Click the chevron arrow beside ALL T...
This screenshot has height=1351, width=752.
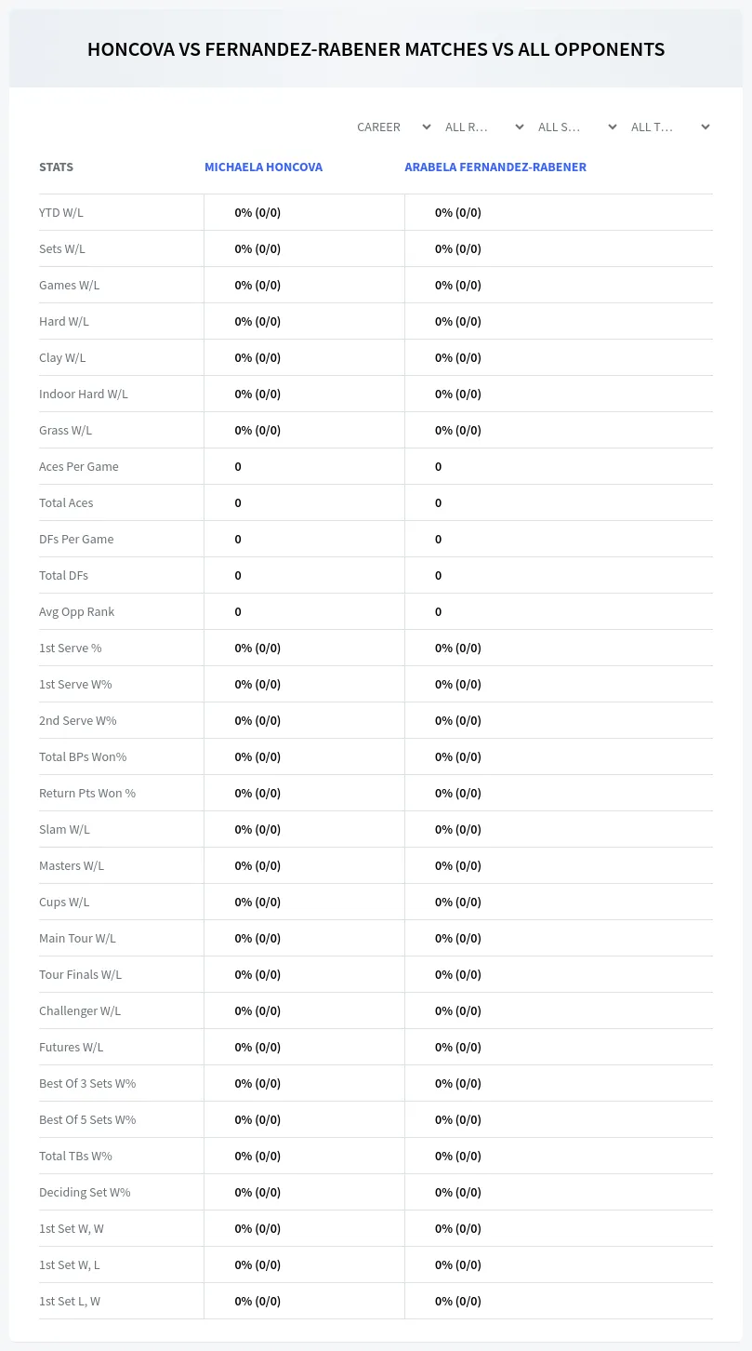pyautogui.click(x=706, y=127)
